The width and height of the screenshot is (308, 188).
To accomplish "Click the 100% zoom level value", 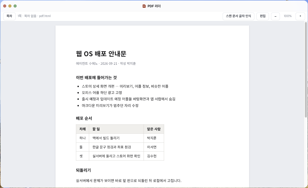I will (x=288, y=16).
